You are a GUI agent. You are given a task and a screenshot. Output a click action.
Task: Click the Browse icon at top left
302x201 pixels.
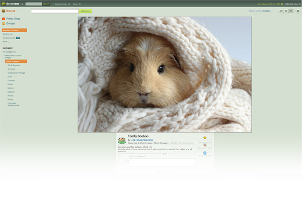(3, 11)
